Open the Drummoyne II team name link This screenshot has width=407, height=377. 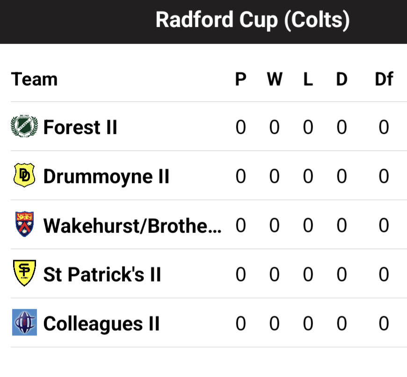tap(106, 176)
